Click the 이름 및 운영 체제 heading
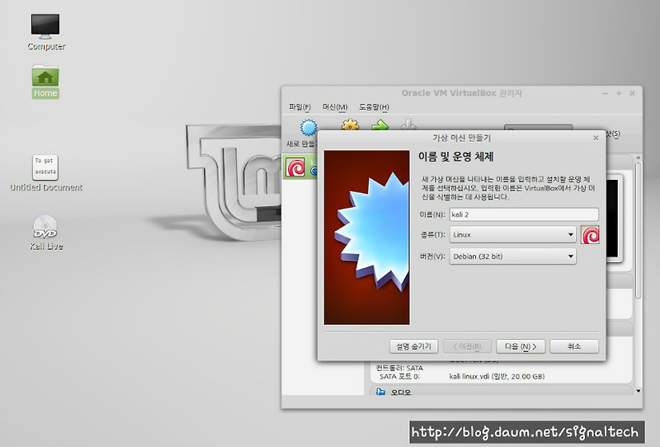 click(x=455, y=157)
